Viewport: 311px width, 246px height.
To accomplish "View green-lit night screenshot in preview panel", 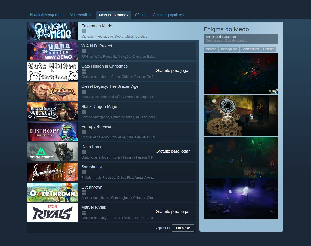I will (241, 157).
